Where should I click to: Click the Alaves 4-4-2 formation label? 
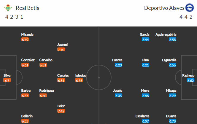(x=186, y=17)
